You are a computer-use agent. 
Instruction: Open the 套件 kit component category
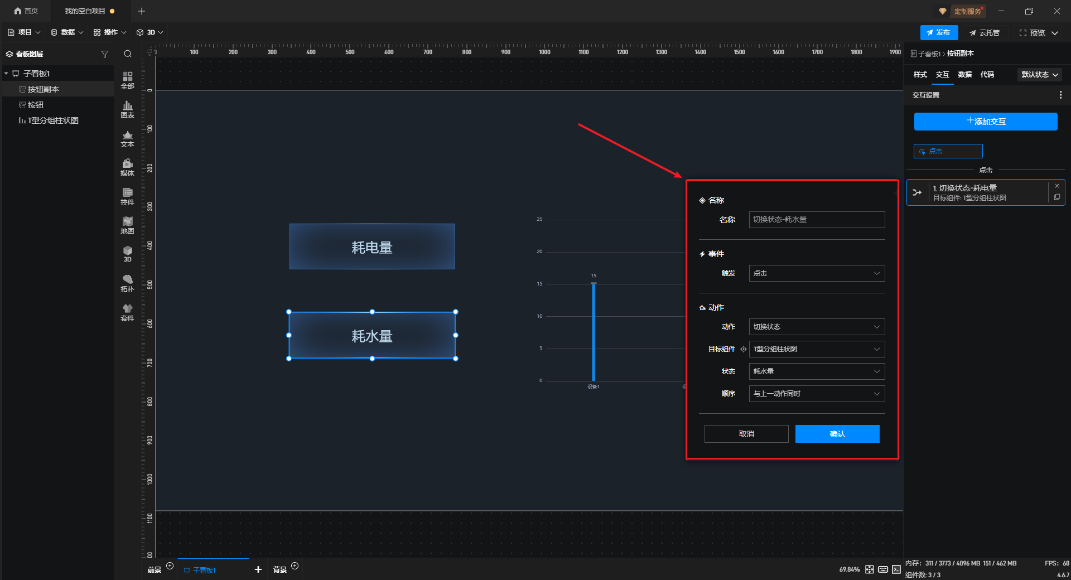click(127, 312)
